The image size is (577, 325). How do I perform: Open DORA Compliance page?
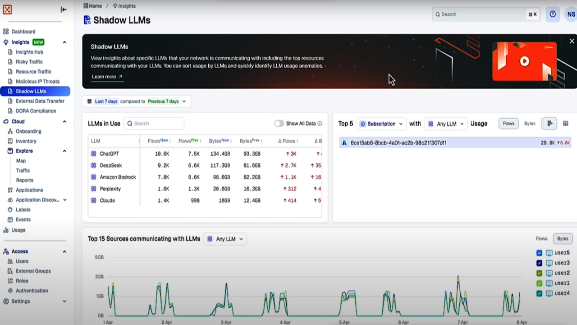point(36,111)
